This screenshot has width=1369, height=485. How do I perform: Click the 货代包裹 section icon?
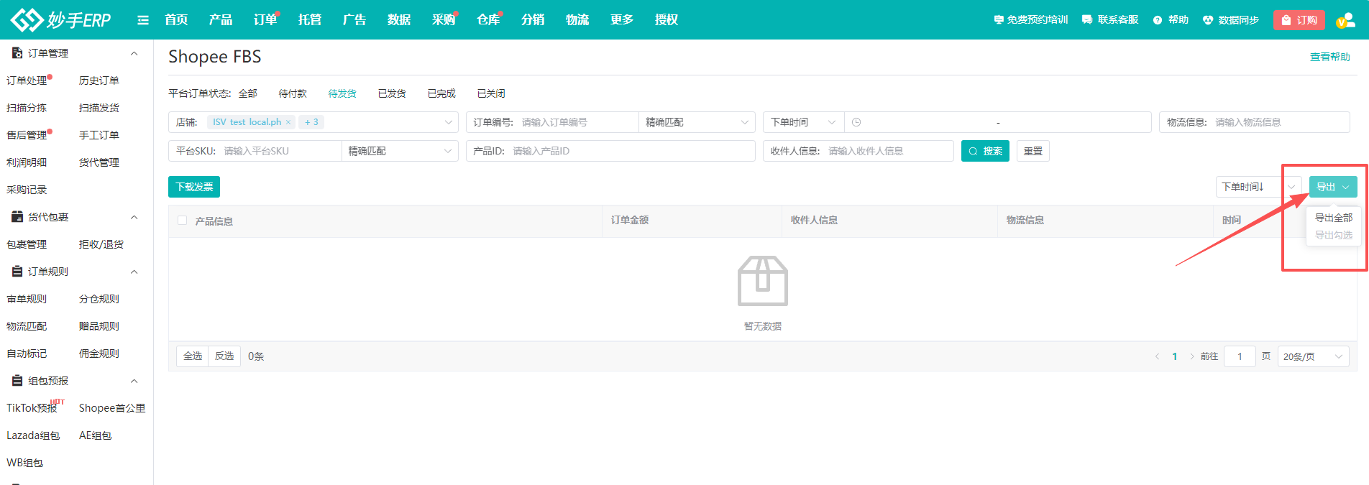pos(17,217)
